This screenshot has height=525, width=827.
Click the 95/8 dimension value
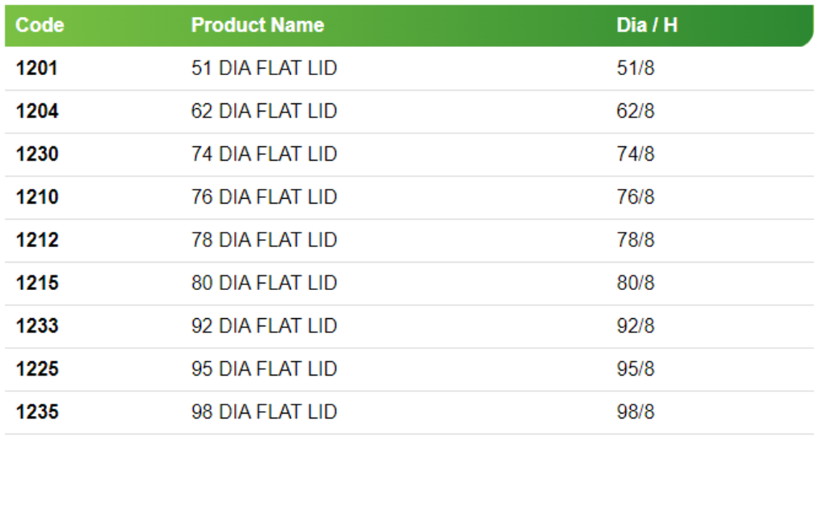[636, 369]
